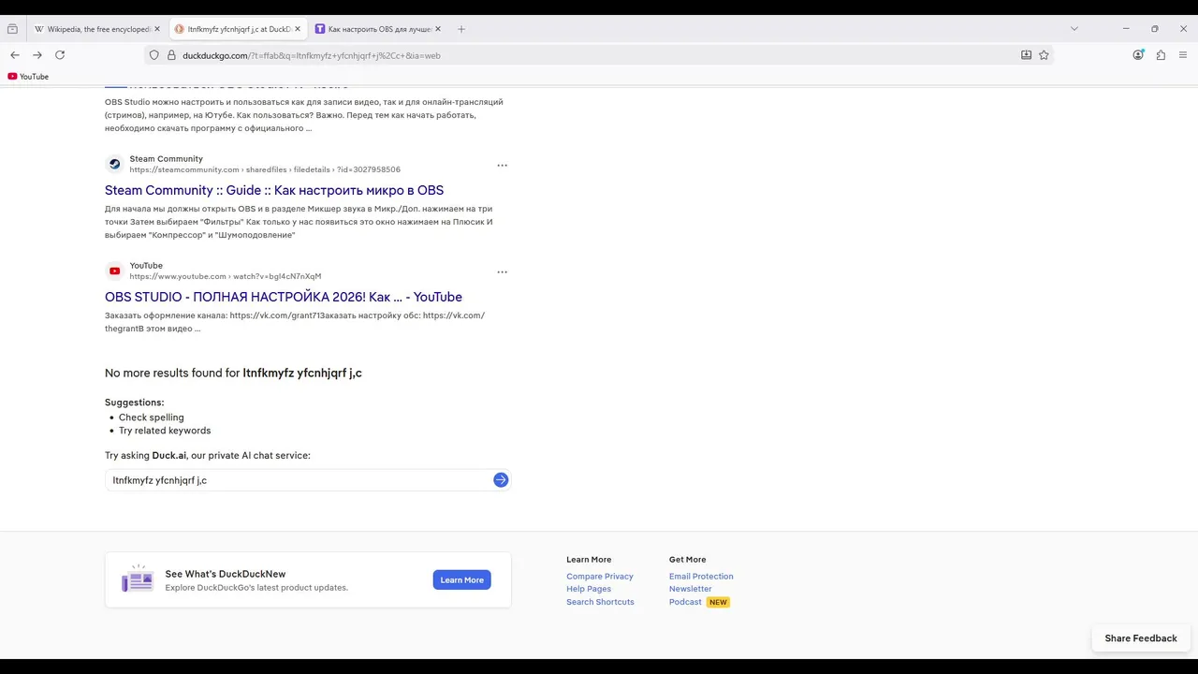The width and height of the screenshot is (1198, 674).
Task: Bookmark this page with the star
Action: point(1044,55)
